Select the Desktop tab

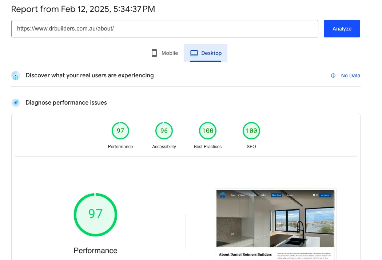coord(206,53)
